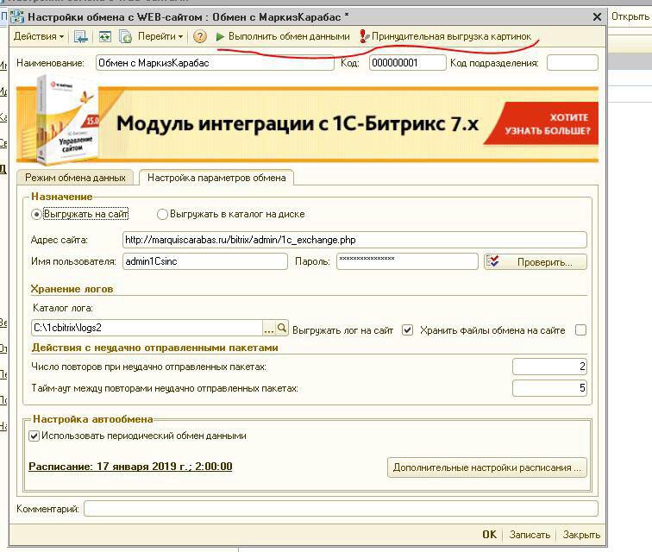The image size is (652, 552).
Task: Click the find-in-list toolbar icon
Action: (81, 36)
